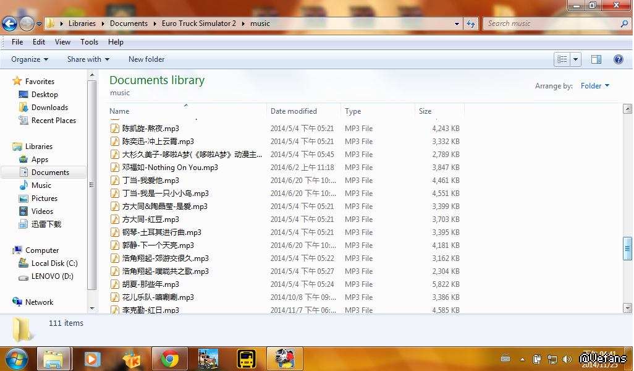Select Videos library in sidebar
The width and height of the screenshot is (634, 371).
(x=36, y=211)
